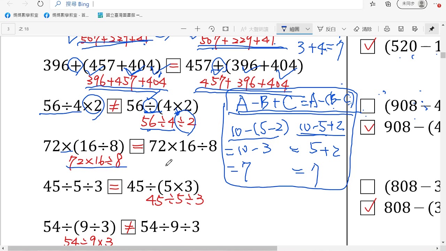The height and width of the screenshot is (251, 446).
Task: Go forward with the browser forward arrow
Action: [25, 4]
